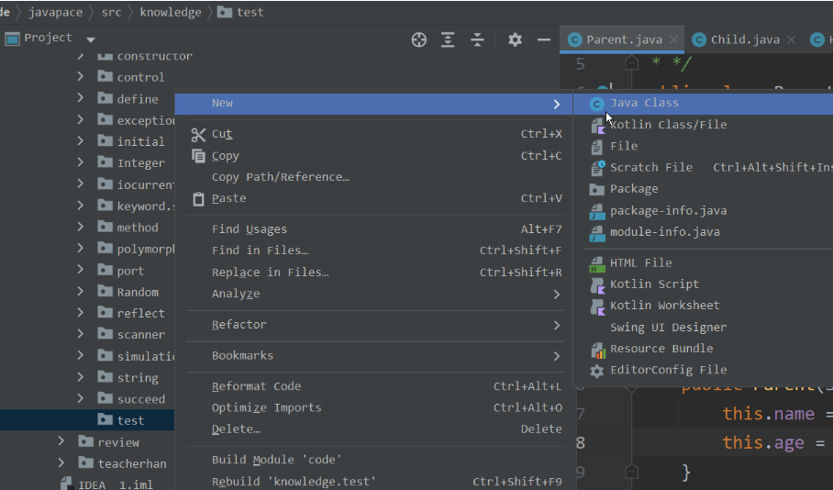
Task: Open the Project view dropdown
Action: point(90,39)
